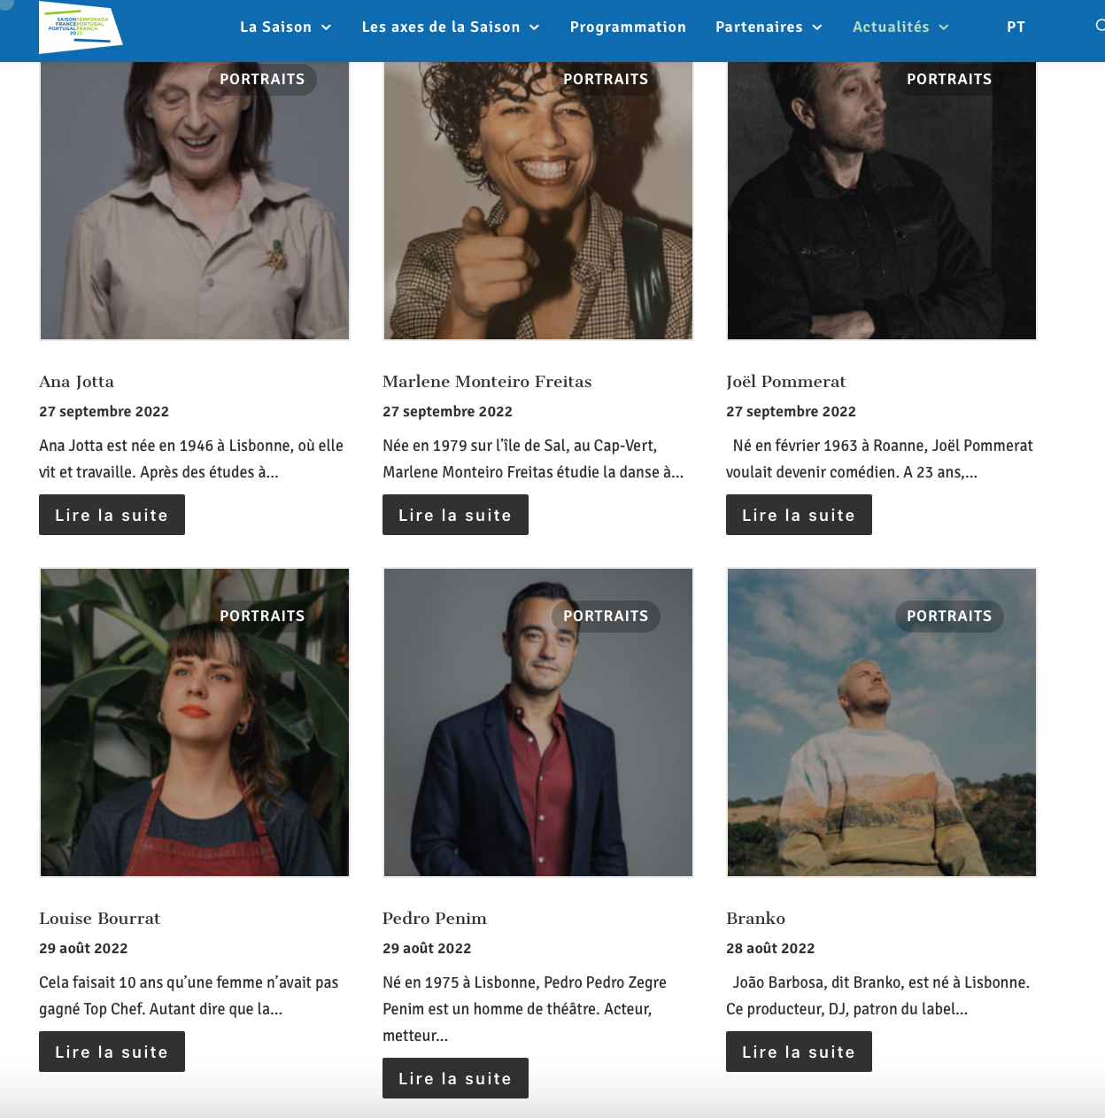Open the Pedro Penim portrait photo
The height and width of the screenshot is (1118, 1105).
(x=537, y=723)
